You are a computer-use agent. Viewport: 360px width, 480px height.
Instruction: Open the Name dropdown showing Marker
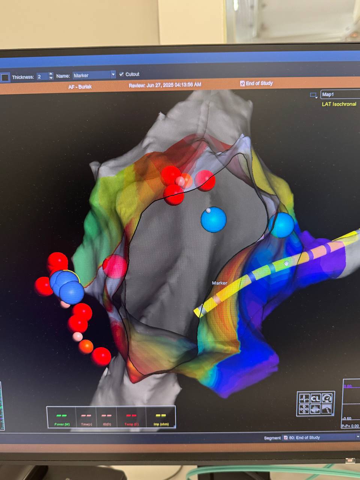(x=94, y=75)
